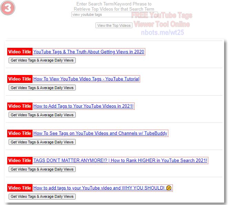231x205 pixels.
Task: Click the search term input field
Action: coord(115,14)
